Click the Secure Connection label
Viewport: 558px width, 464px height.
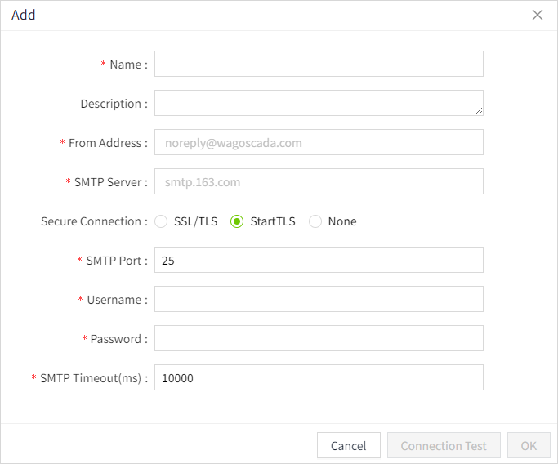point(94,221)
